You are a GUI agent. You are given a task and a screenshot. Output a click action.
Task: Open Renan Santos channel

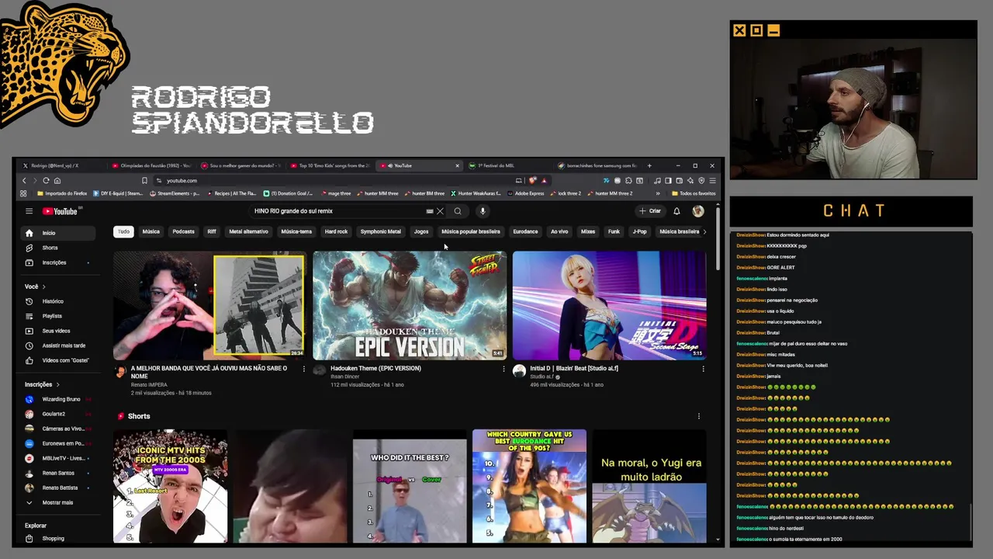tap(57, 473)
